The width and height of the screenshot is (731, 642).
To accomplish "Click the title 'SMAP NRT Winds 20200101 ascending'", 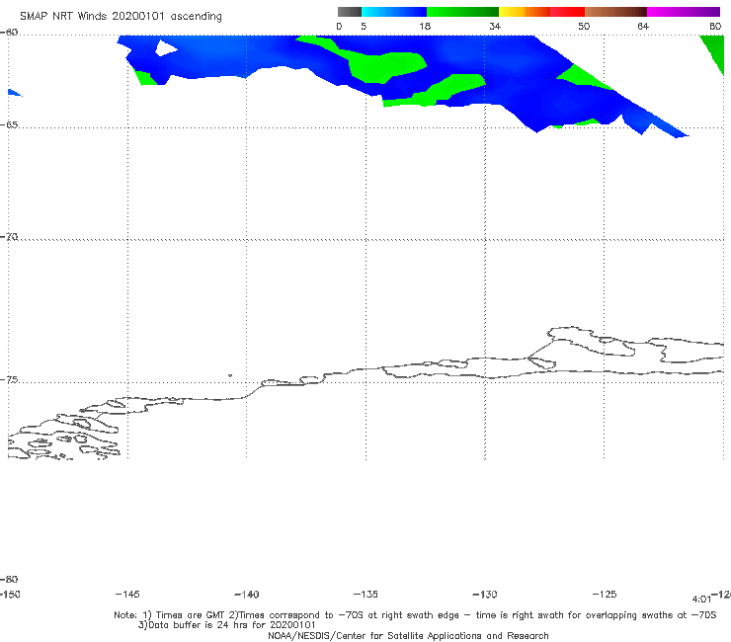I will click(x=121, y=16).
